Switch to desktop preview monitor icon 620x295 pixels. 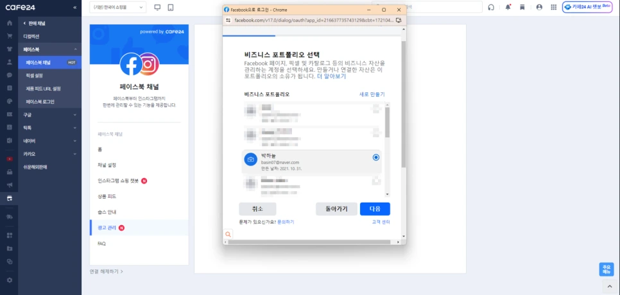[x=157, y=8]
